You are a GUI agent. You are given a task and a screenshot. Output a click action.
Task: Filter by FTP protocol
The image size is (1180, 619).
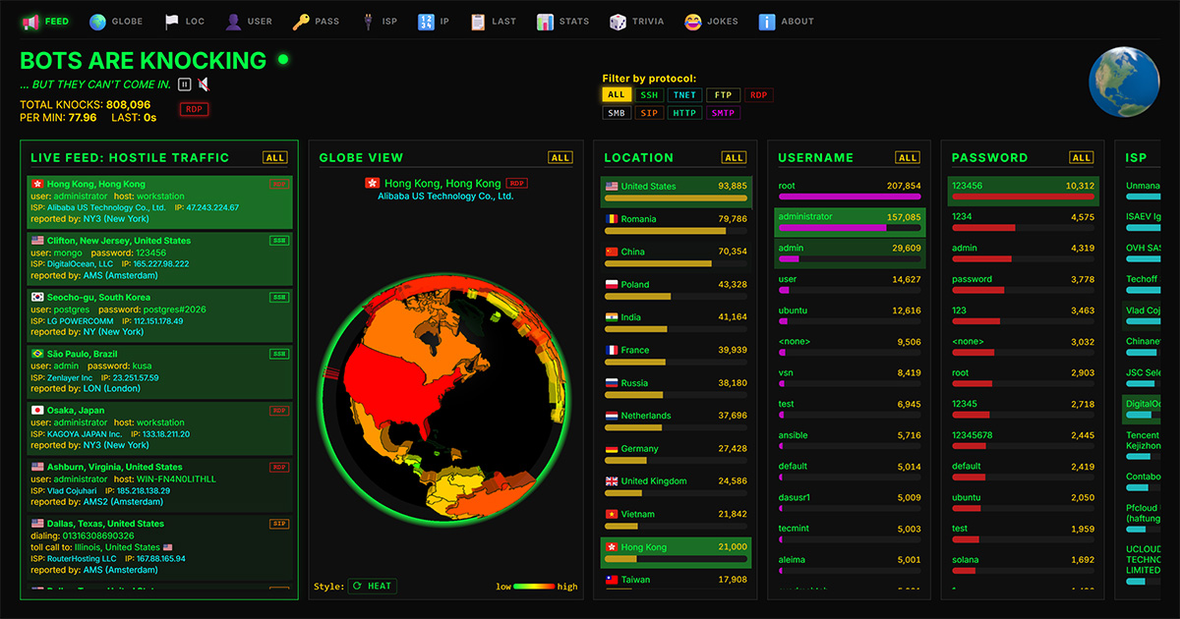pos(723,95)
